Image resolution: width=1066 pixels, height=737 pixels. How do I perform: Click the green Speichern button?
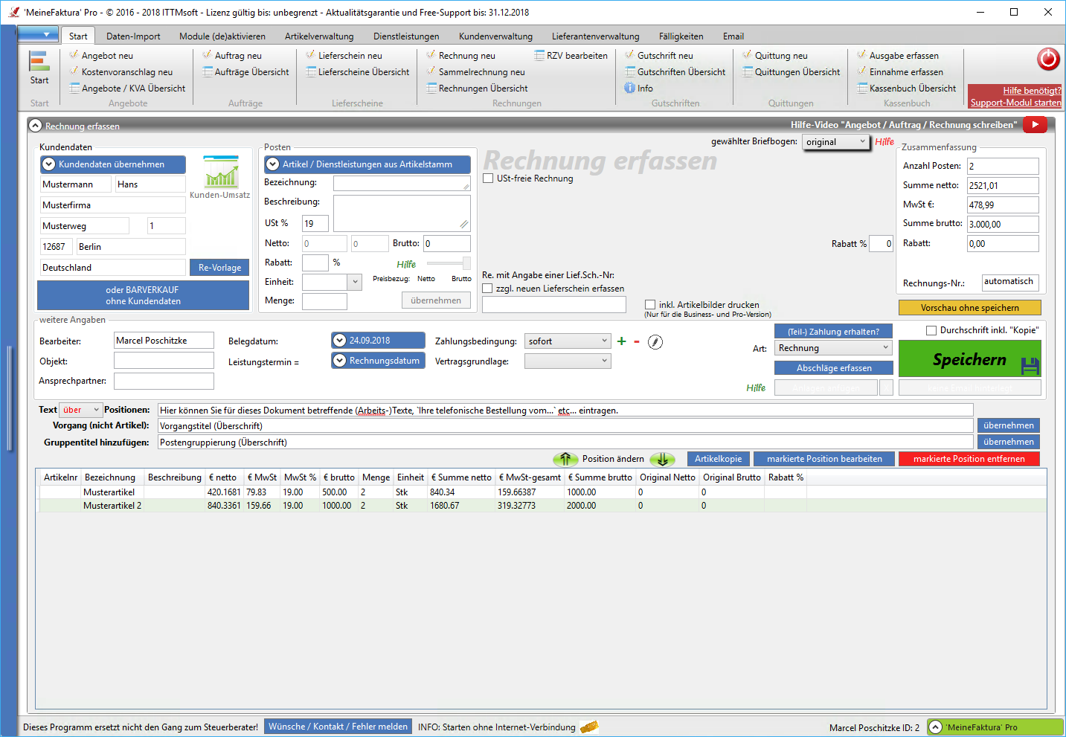970,358
